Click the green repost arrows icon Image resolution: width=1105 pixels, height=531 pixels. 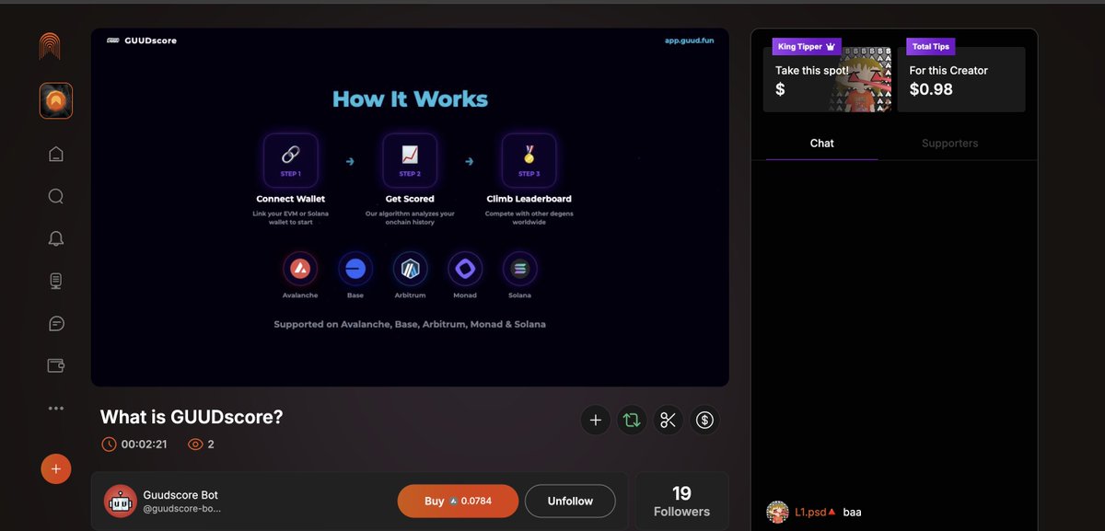632,420
